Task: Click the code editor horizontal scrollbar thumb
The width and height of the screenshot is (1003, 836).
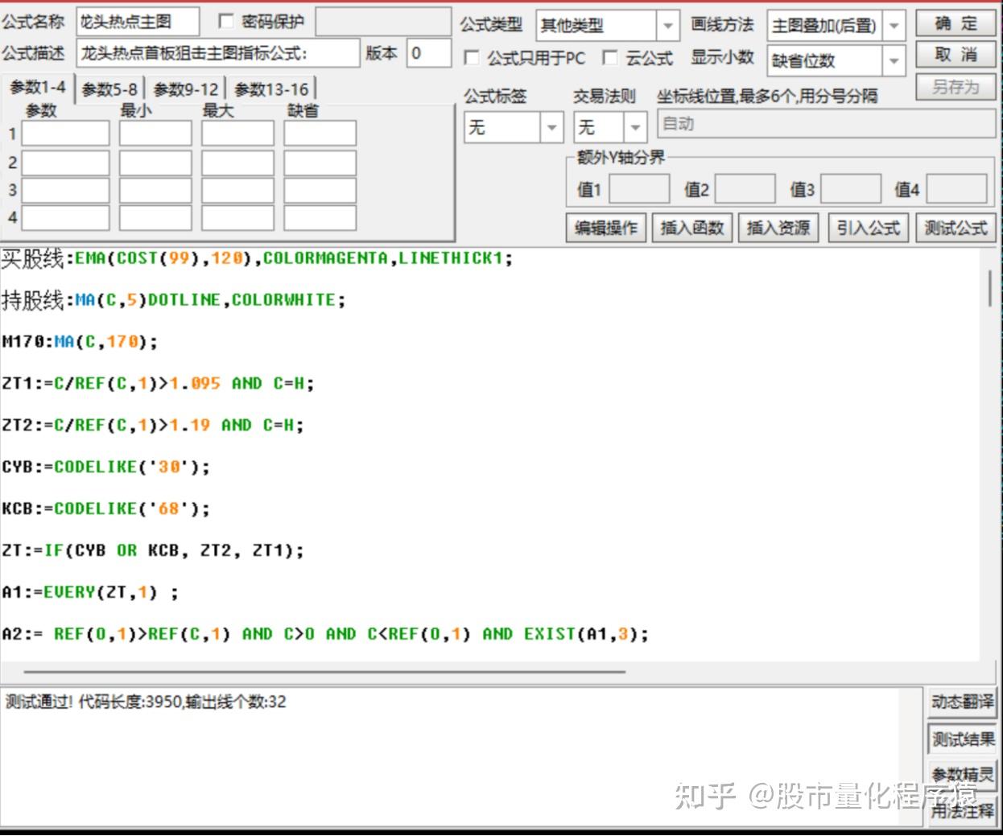Action: click(x=324, y=670)
